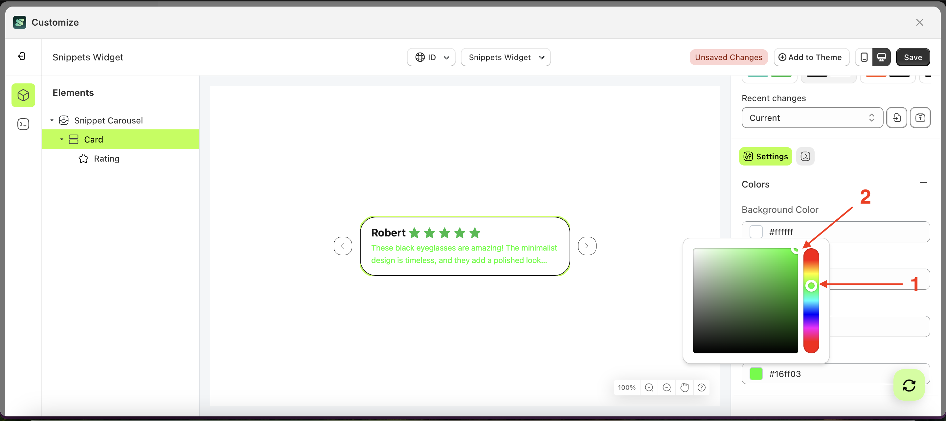The width and height of the screenshot is (946, 421).
Task: Switch preview to mobile view
Action: click(x=864, y=57)
